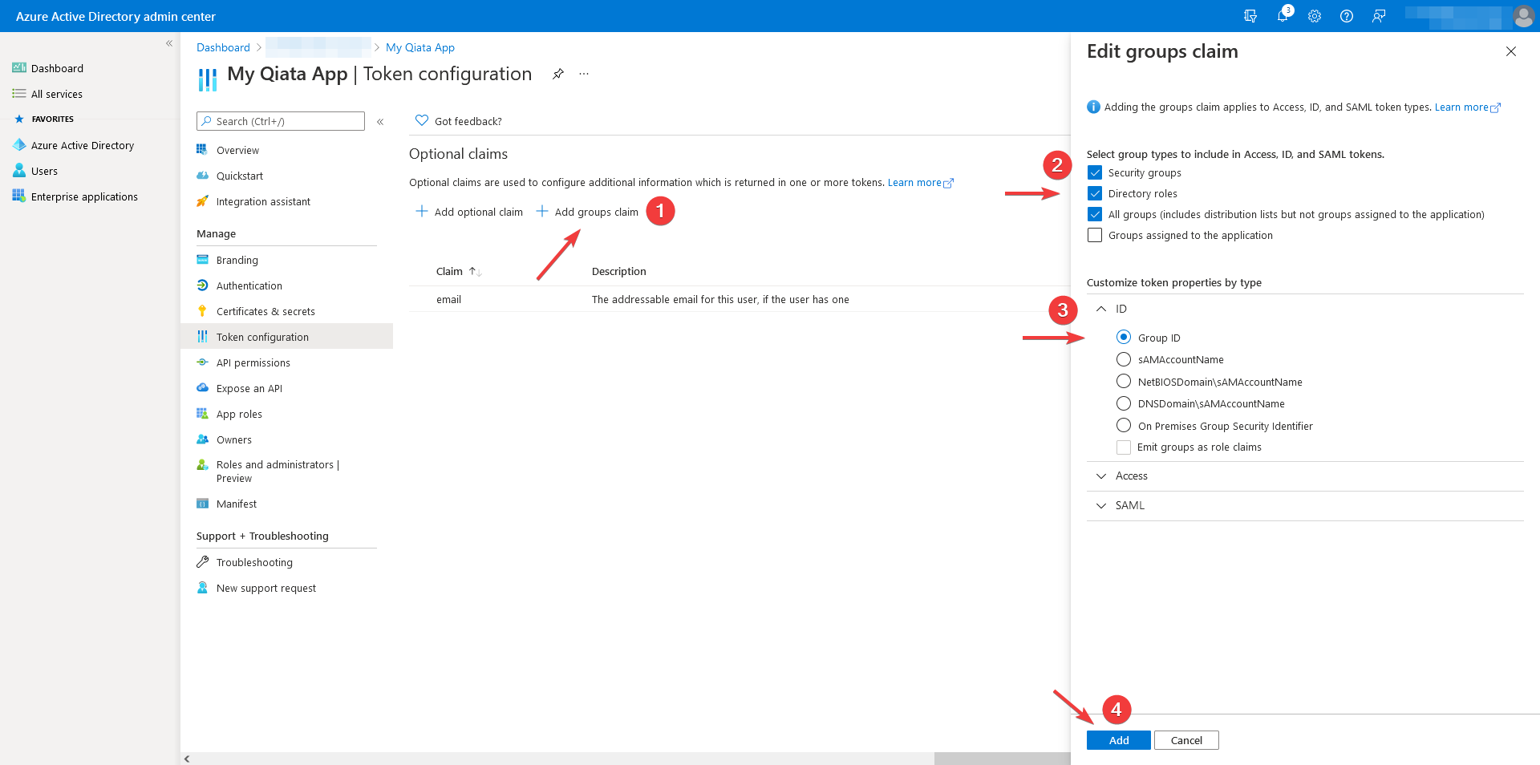Open the help question mark icon
This screenshot has height=765, width=1540.
[1347, 16]
